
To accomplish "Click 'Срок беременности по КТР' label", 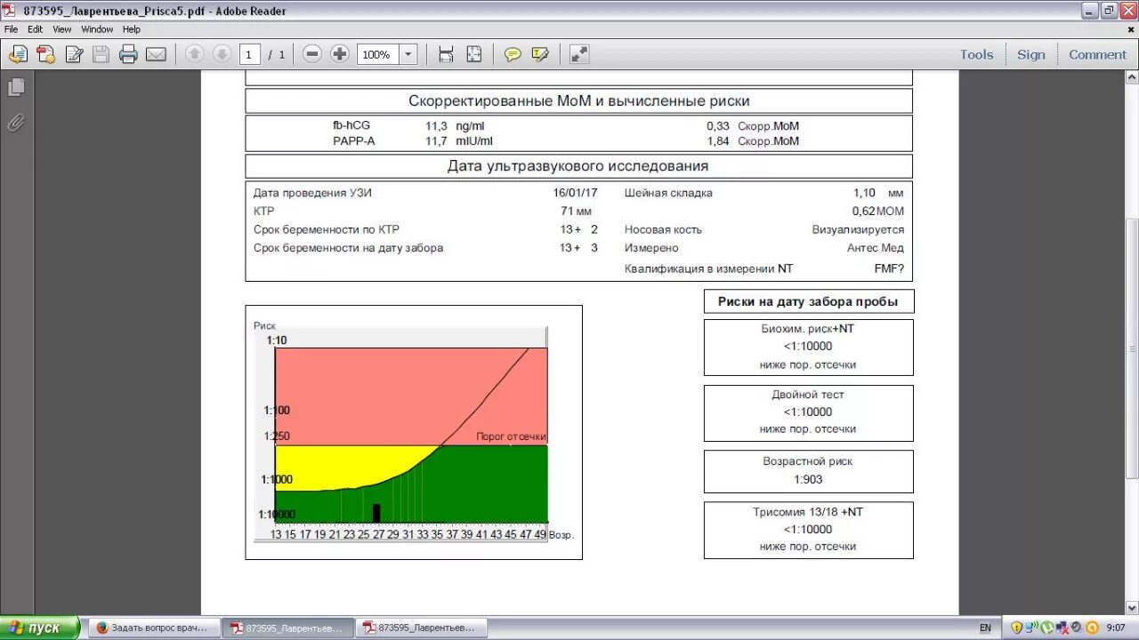I will (x=327, y=229).
